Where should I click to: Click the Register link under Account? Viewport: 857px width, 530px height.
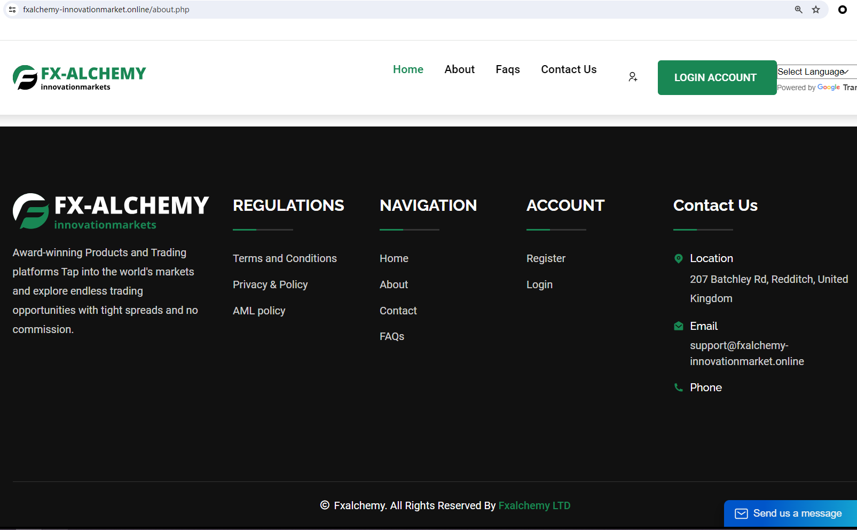pos(546,258)
